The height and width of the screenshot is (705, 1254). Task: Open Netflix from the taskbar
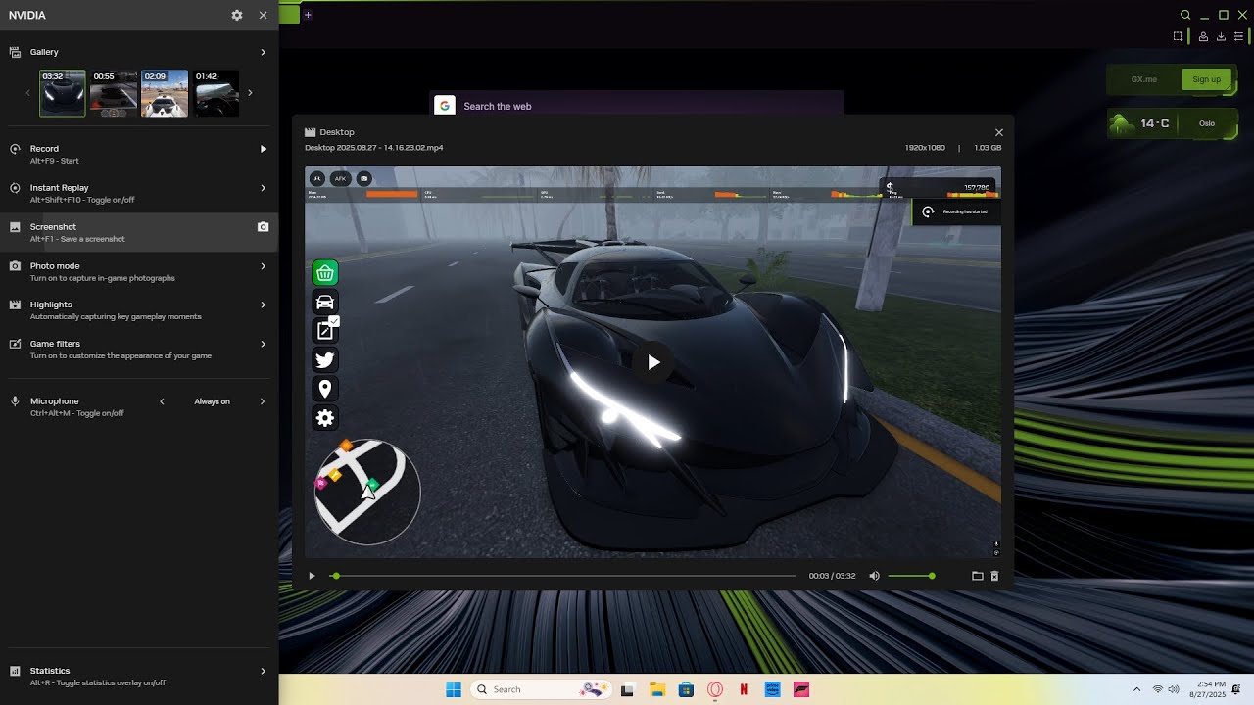click(x=744, y=689)
